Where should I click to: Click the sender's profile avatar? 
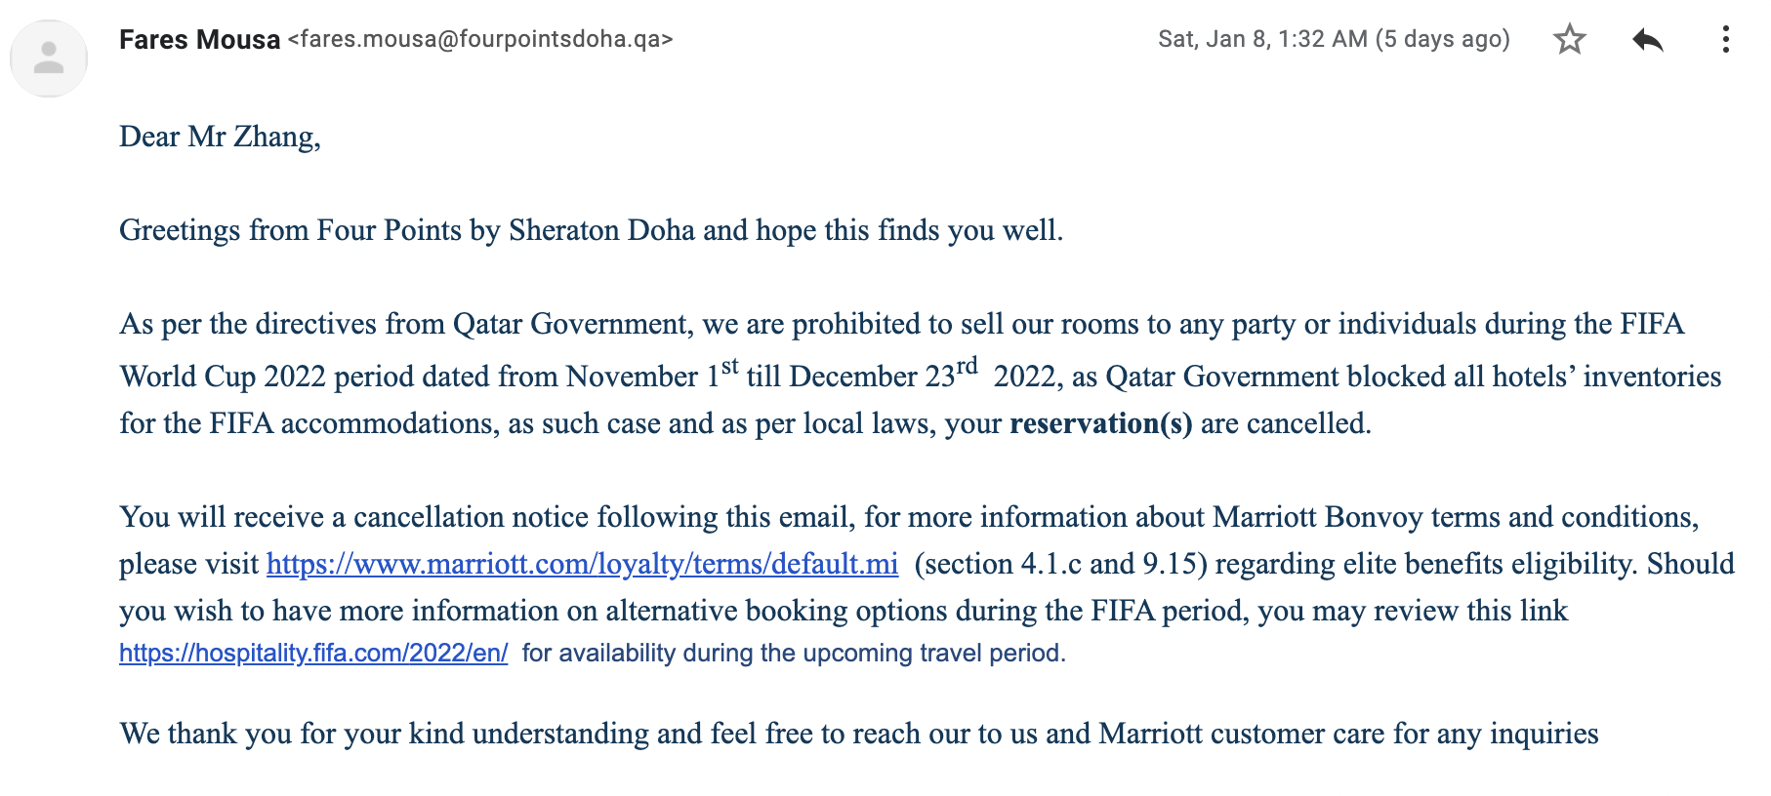pos(49,59)
